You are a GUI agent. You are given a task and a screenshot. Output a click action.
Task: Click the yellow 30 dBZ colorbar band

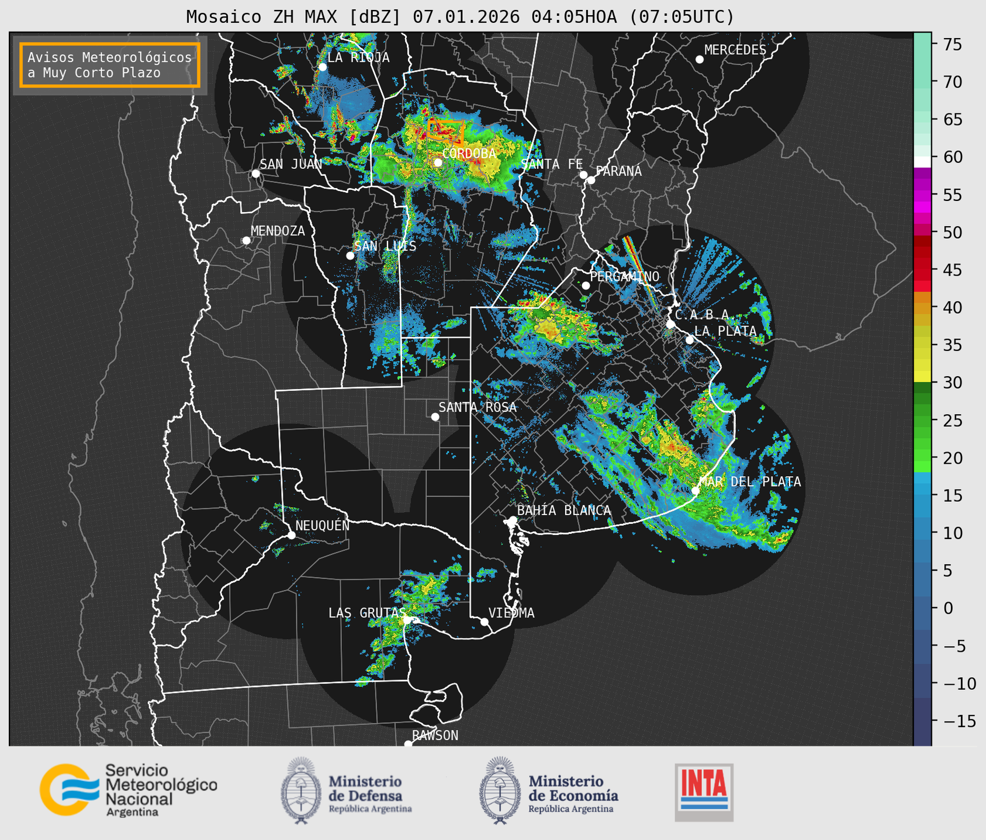[922, 377]
